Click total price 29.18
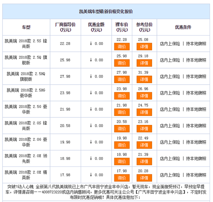This screenshot has height=202, width=213. [143, 56]
